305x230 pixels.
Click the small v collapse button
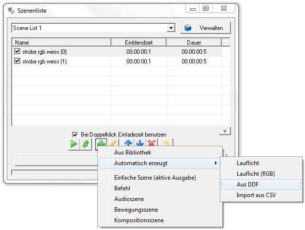point(224,131)
